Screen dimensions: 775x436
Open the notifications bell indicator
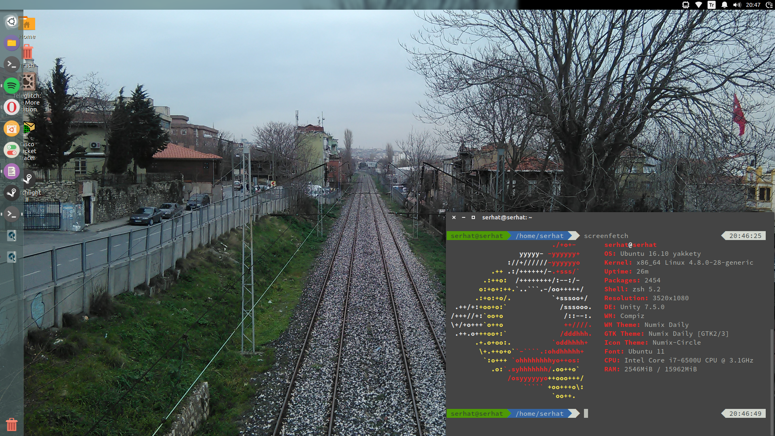(725, 5)
